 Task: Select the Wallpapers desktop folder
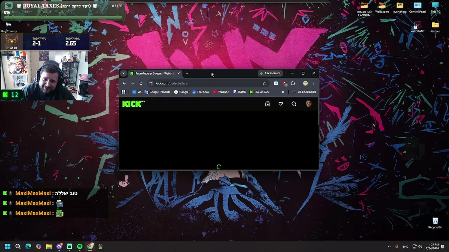click(382, 8)
